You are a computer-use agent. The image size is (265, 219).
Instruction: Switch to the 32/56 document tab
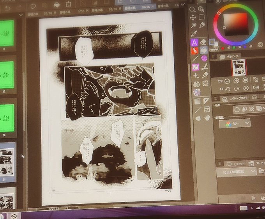(x=42, y=13)
